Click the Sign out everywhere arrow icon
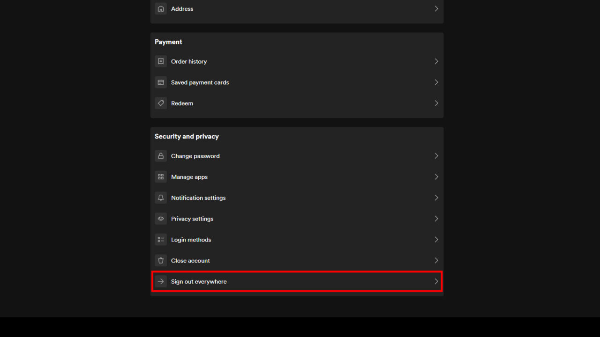This screenshot has height=337, width=600. (x=161, y=281)
